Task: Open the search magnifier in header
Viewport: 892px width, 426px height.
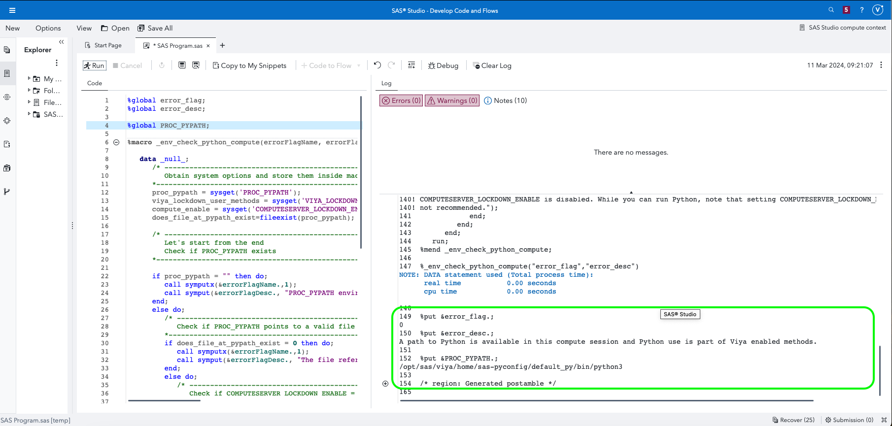Action: pyautogui.click(x=831, y=10)
